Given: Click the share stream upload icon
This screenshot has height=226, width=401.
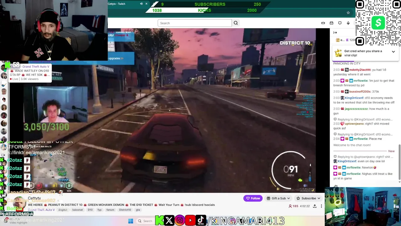Looking at the screenshot, I should [x=315, y=206].
